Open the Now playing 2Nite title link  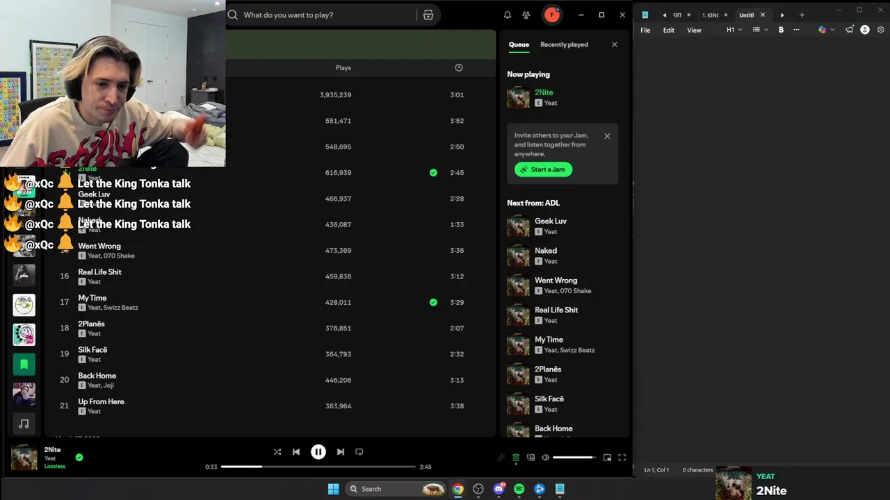pos(544,92)
